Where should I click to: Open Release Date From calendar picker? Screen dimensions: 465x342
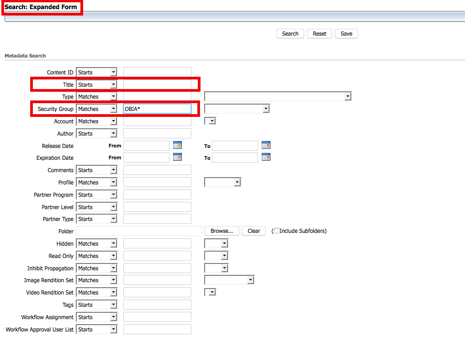pos(177,145)
